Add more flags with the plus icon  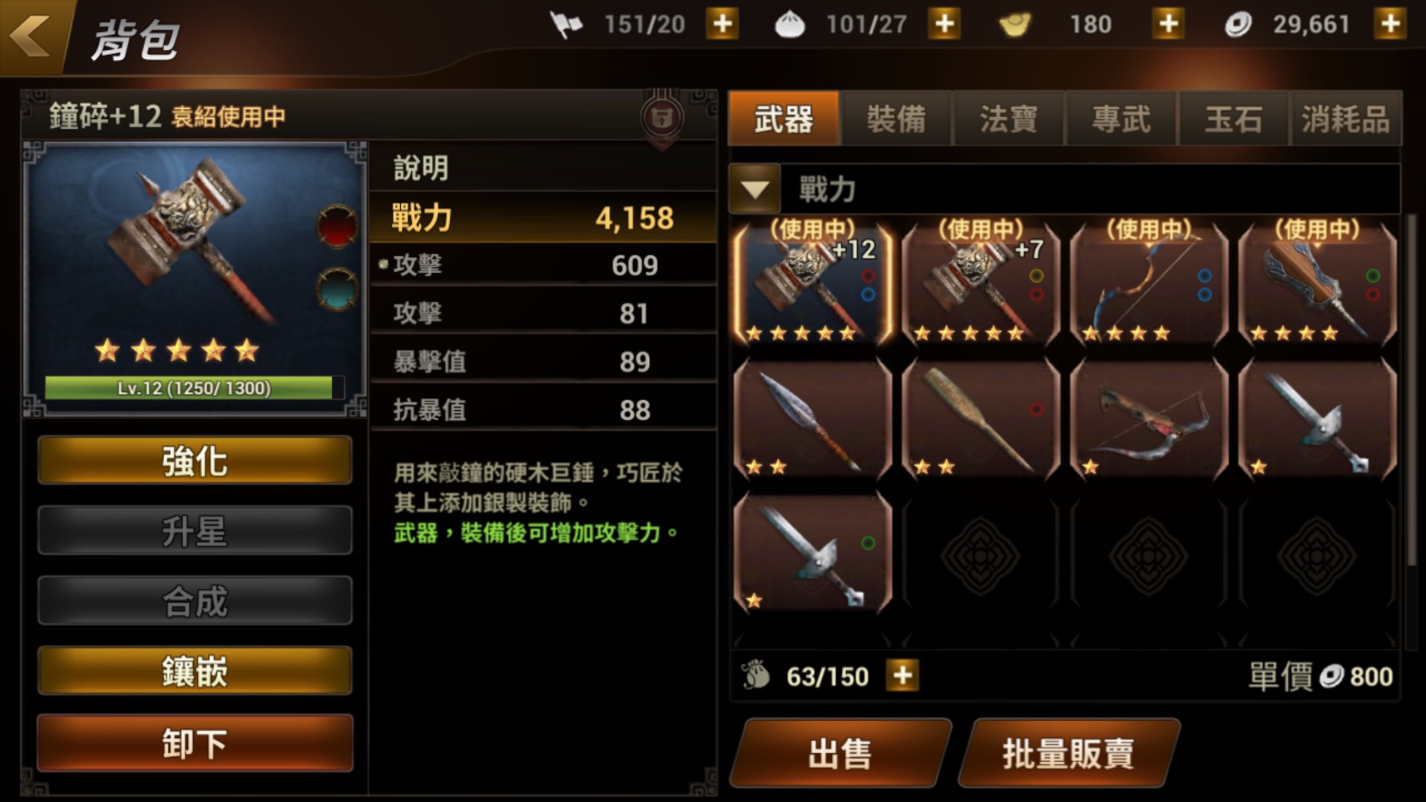tap(722, 25)
